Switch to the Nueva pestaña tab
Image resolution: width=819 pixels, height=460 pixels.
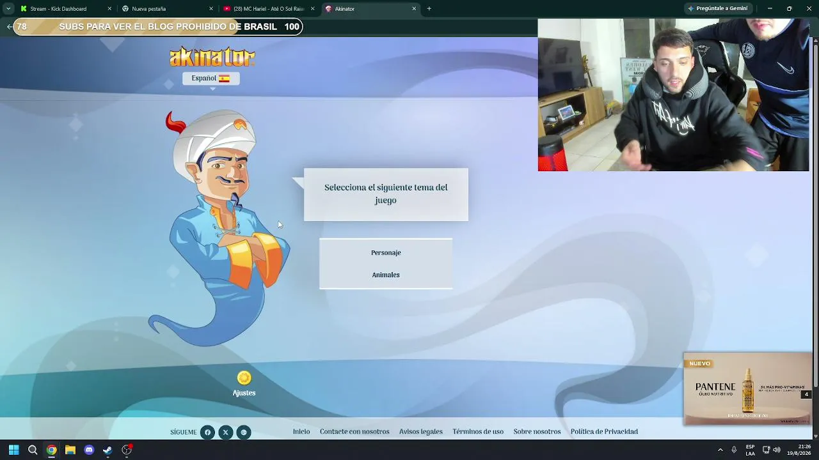click(x=168, y=9)
